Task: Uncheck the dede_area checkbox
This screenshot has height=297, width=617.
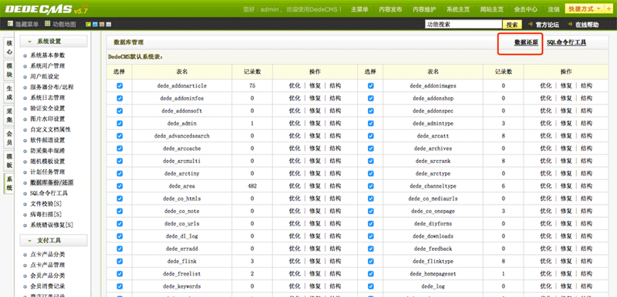Action: coord(120,186)
